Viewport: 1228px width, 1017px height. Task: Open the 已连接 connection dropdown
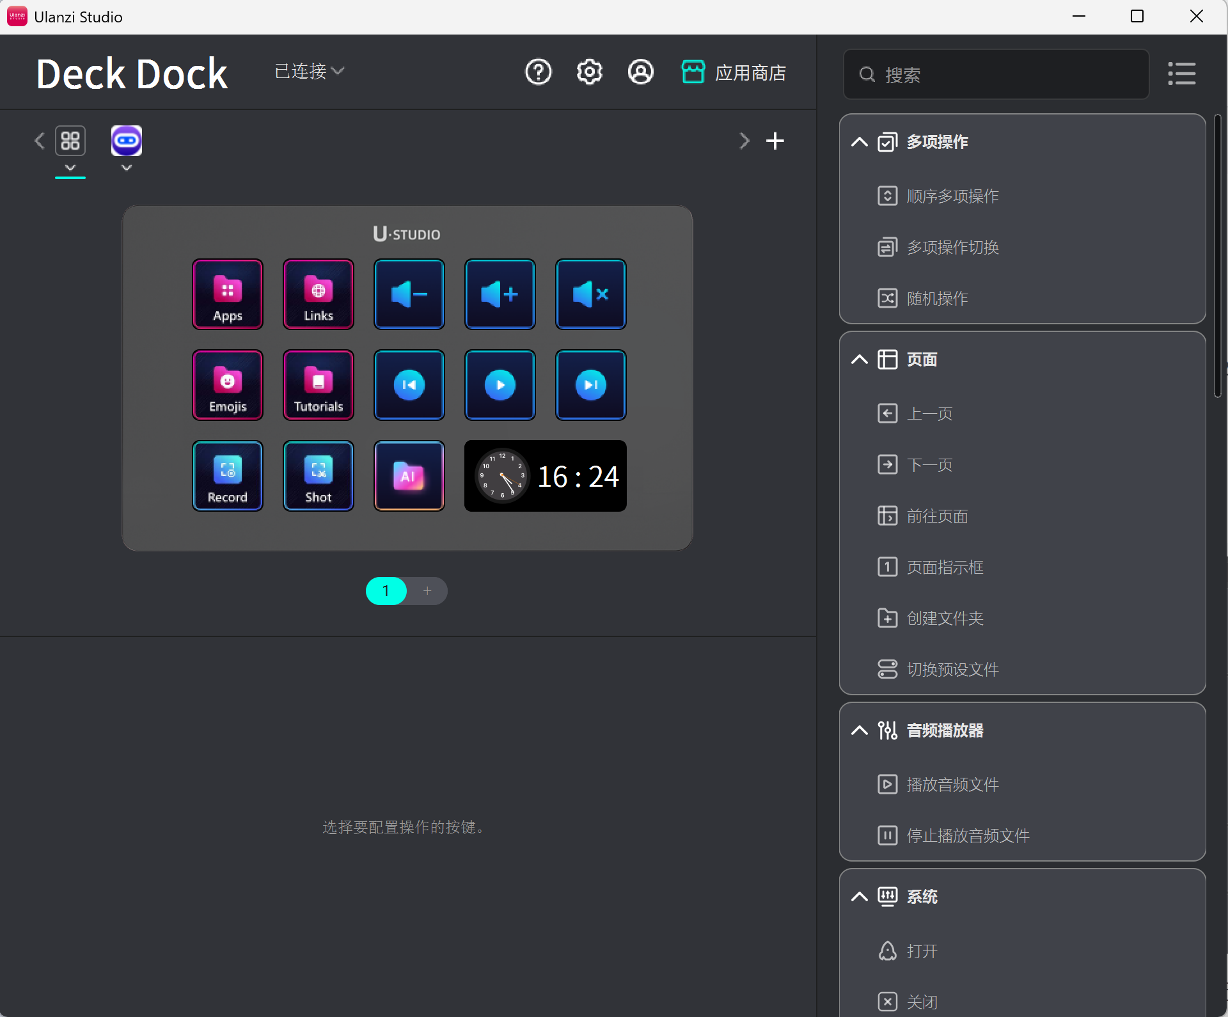click(310, 71)
